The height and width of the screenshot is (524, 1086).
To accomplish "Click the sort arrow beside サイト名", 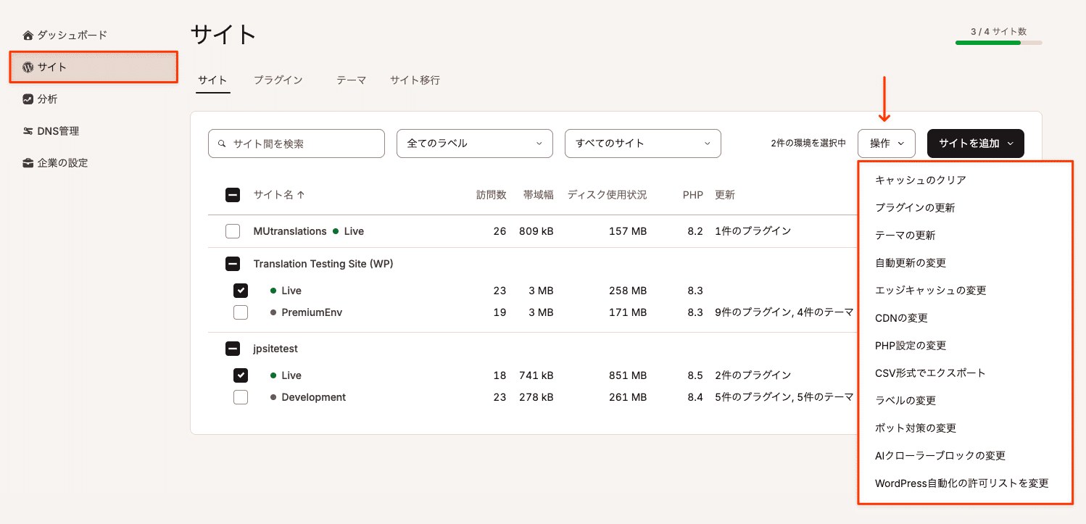I will (x=301, y=195).
